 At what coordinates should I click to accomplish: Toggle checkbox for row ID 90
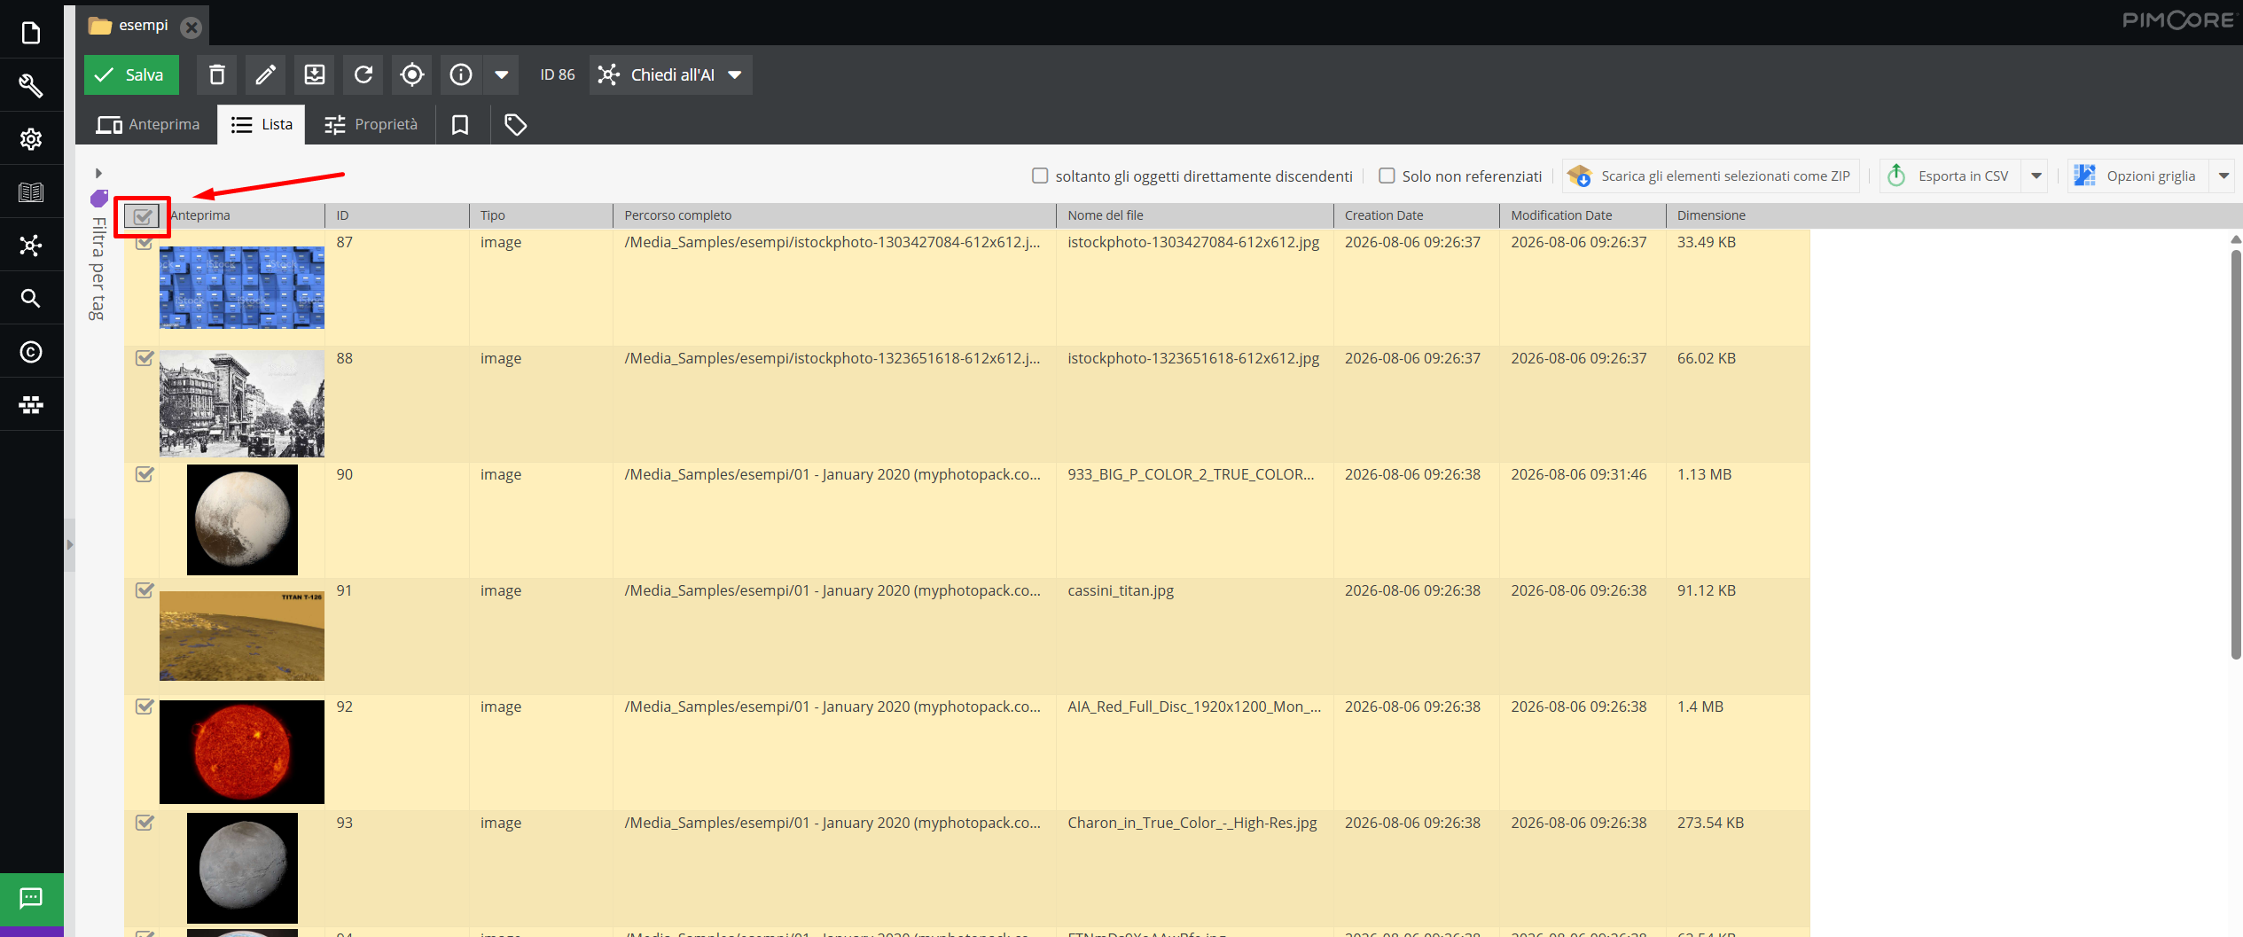[145, 474]
